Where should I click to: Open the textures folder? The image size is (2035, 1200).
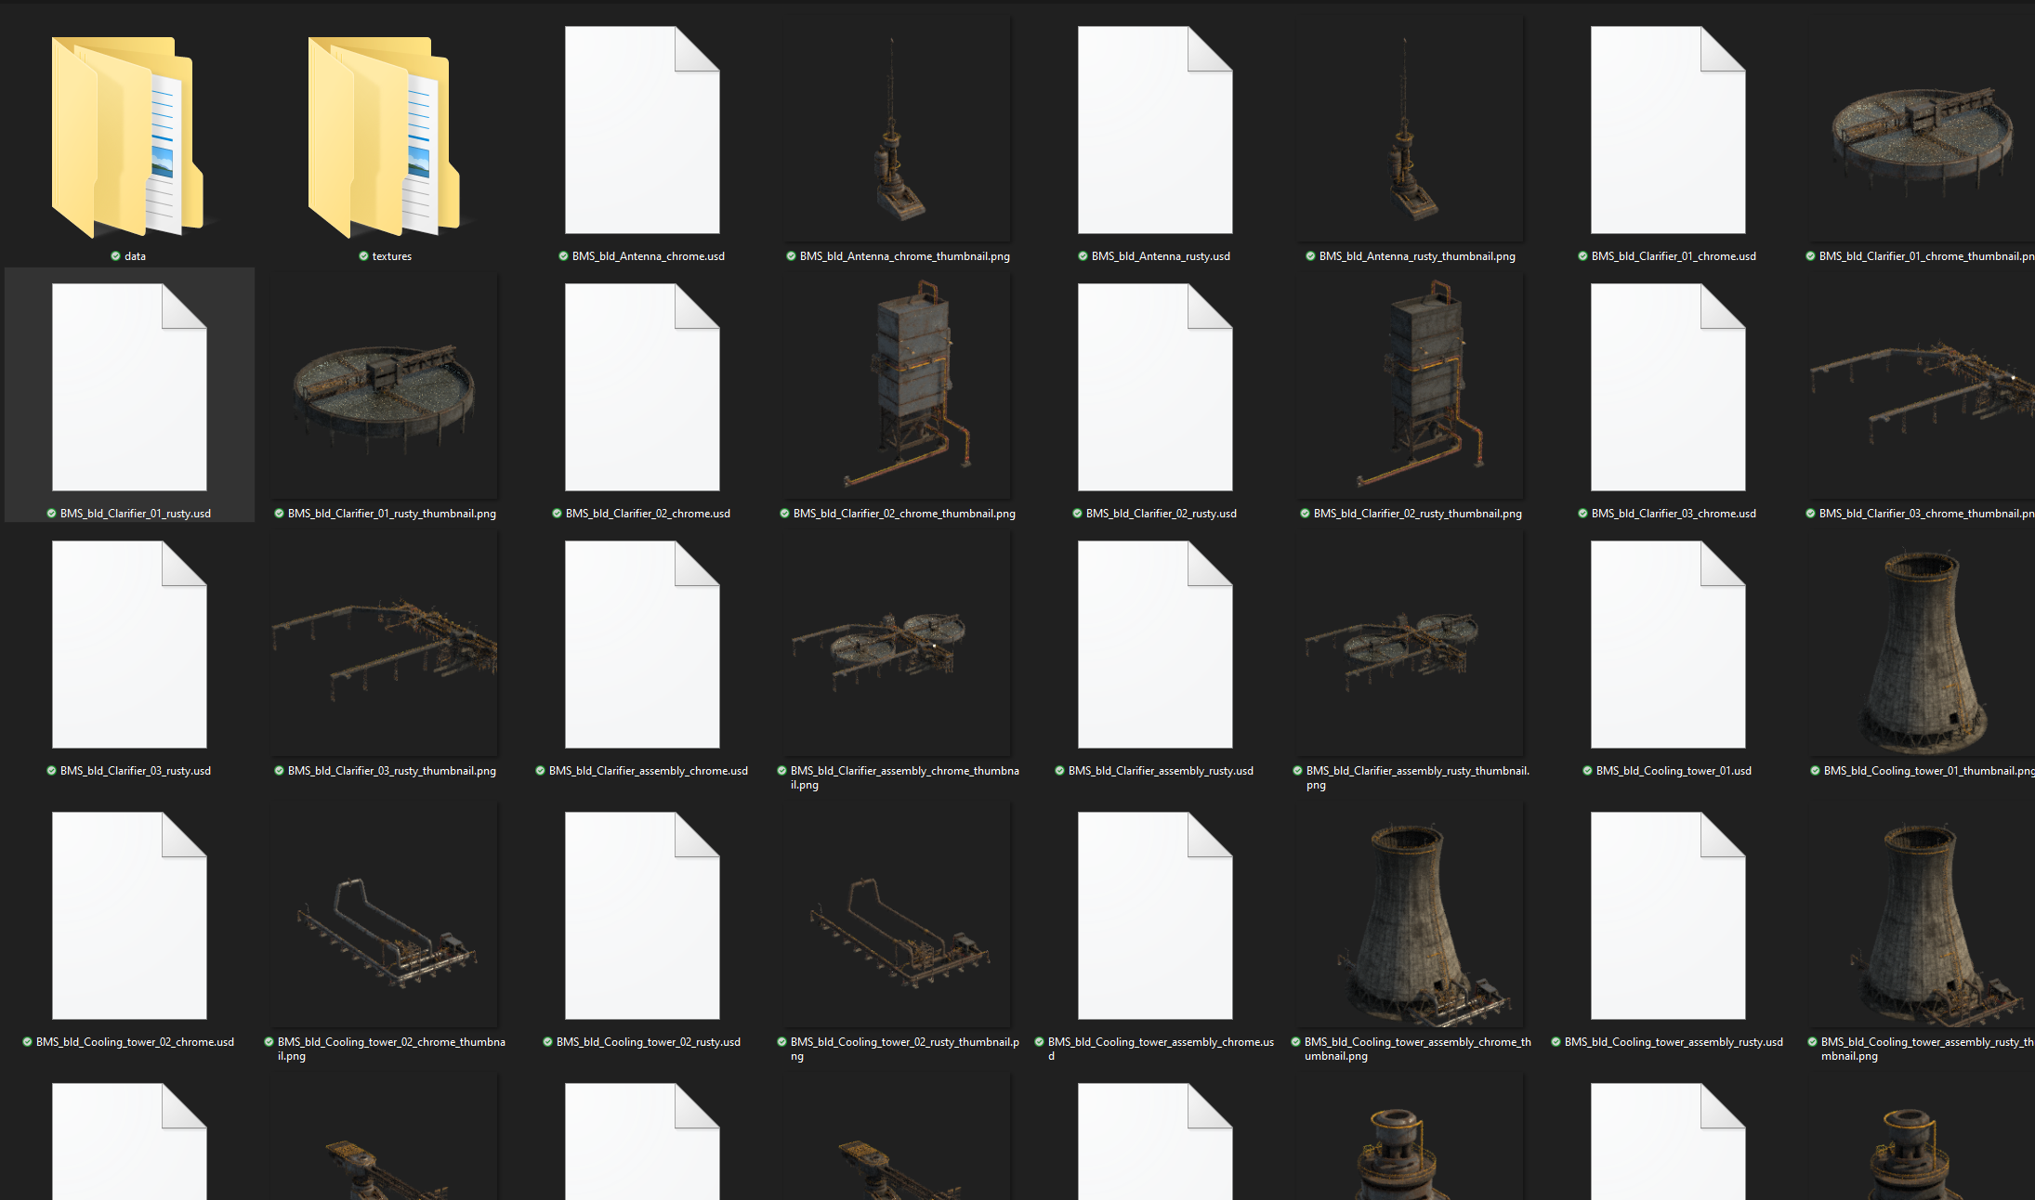coord(385,137)
